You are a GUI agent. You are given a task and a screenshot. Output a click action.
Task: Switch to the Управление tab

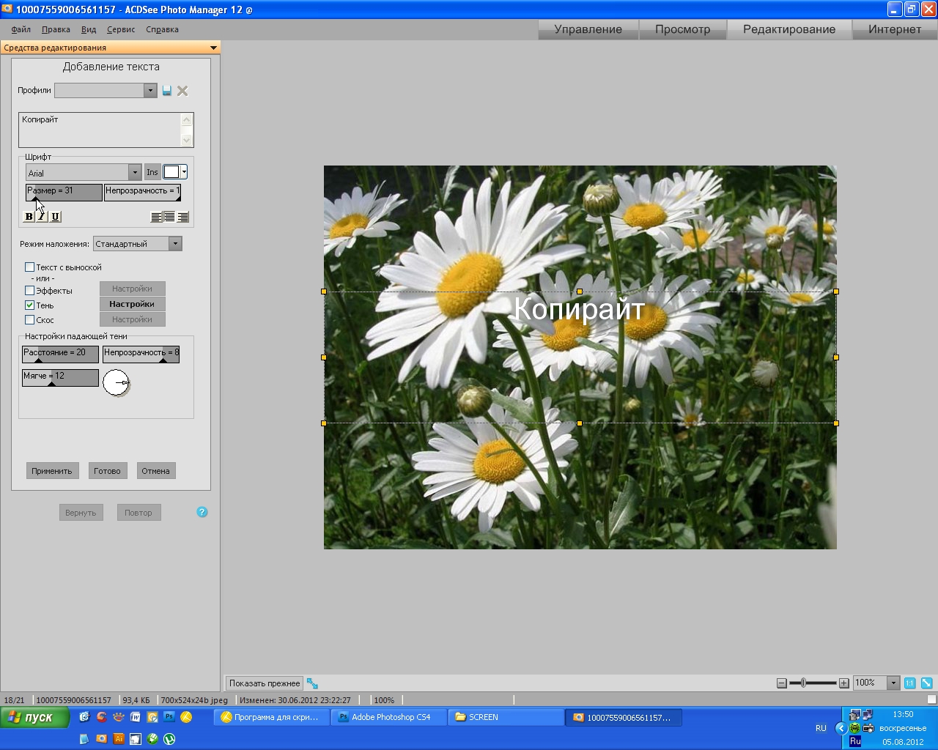pos(588,29)
